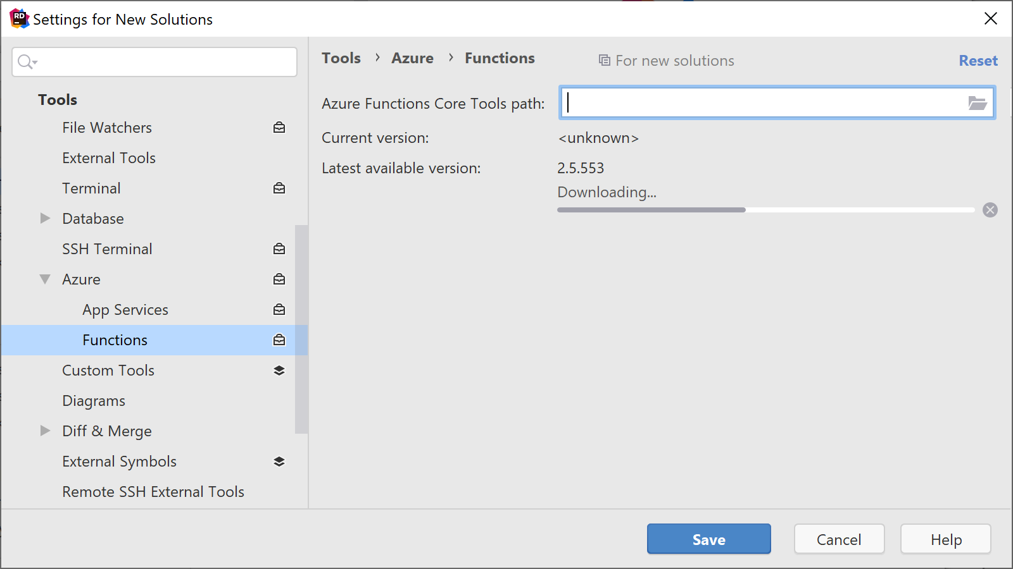
Task: Click the solution-layer icon beside Azure
Action: [279, 279]
